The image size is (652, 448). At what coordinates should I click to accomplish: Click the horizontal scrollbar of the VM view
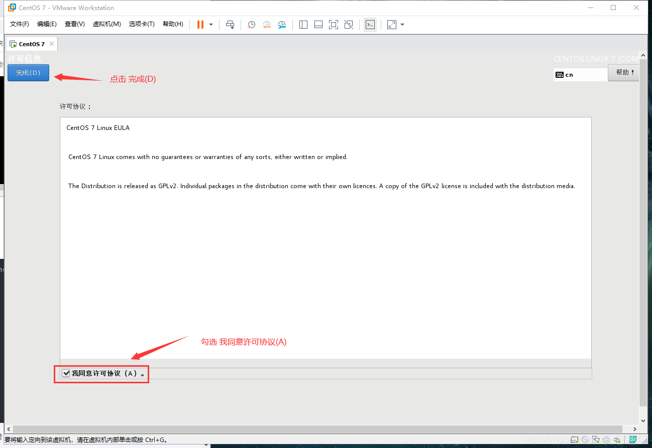tap(317, 429)
